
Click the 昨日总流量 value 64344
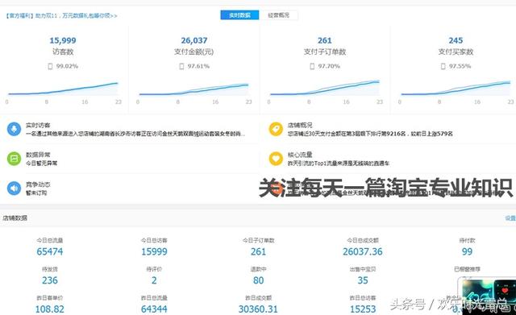(154, 309)
